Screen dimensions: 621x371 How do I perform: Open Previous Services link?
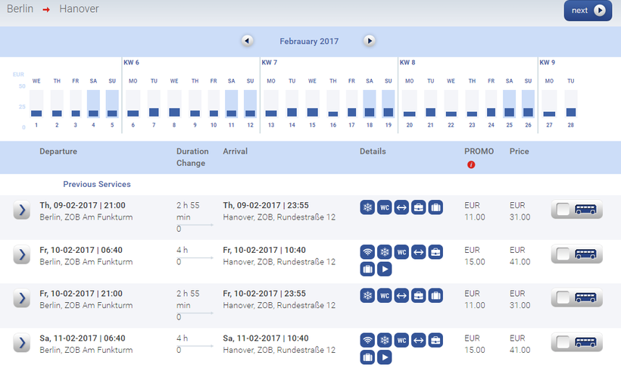97,184
